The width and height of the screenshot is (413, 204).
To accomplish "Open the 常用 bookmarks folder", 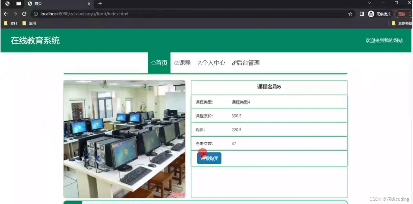I will [x=29, y=23].
